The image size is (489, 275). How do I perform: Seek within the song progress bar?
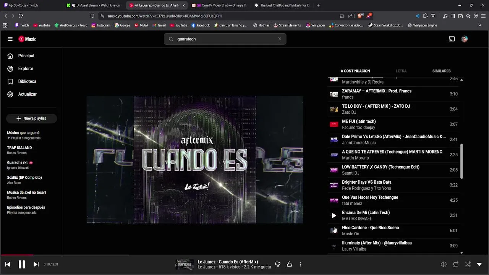coord(244,255)
